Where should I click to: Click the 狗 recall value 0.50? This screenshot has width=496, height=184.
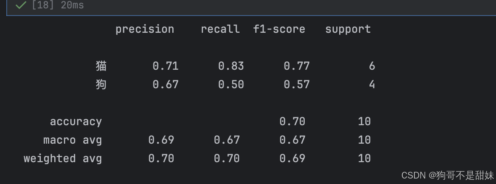click(x=231, y=84)
